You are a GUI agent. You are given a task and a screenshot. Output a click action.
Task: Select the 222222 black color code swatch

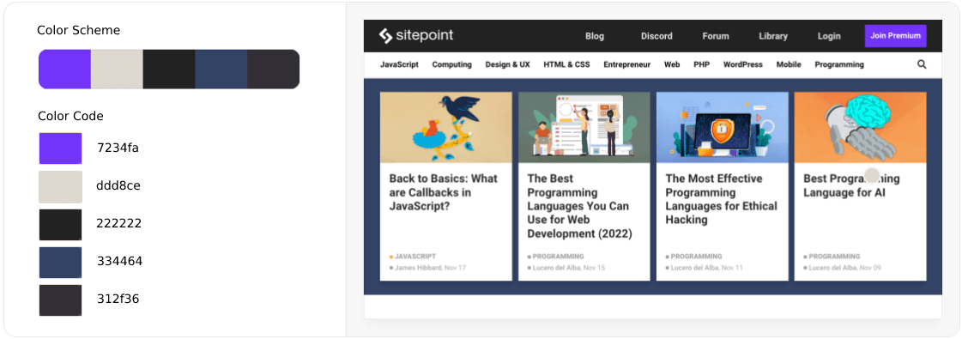(x=60, y=224)
